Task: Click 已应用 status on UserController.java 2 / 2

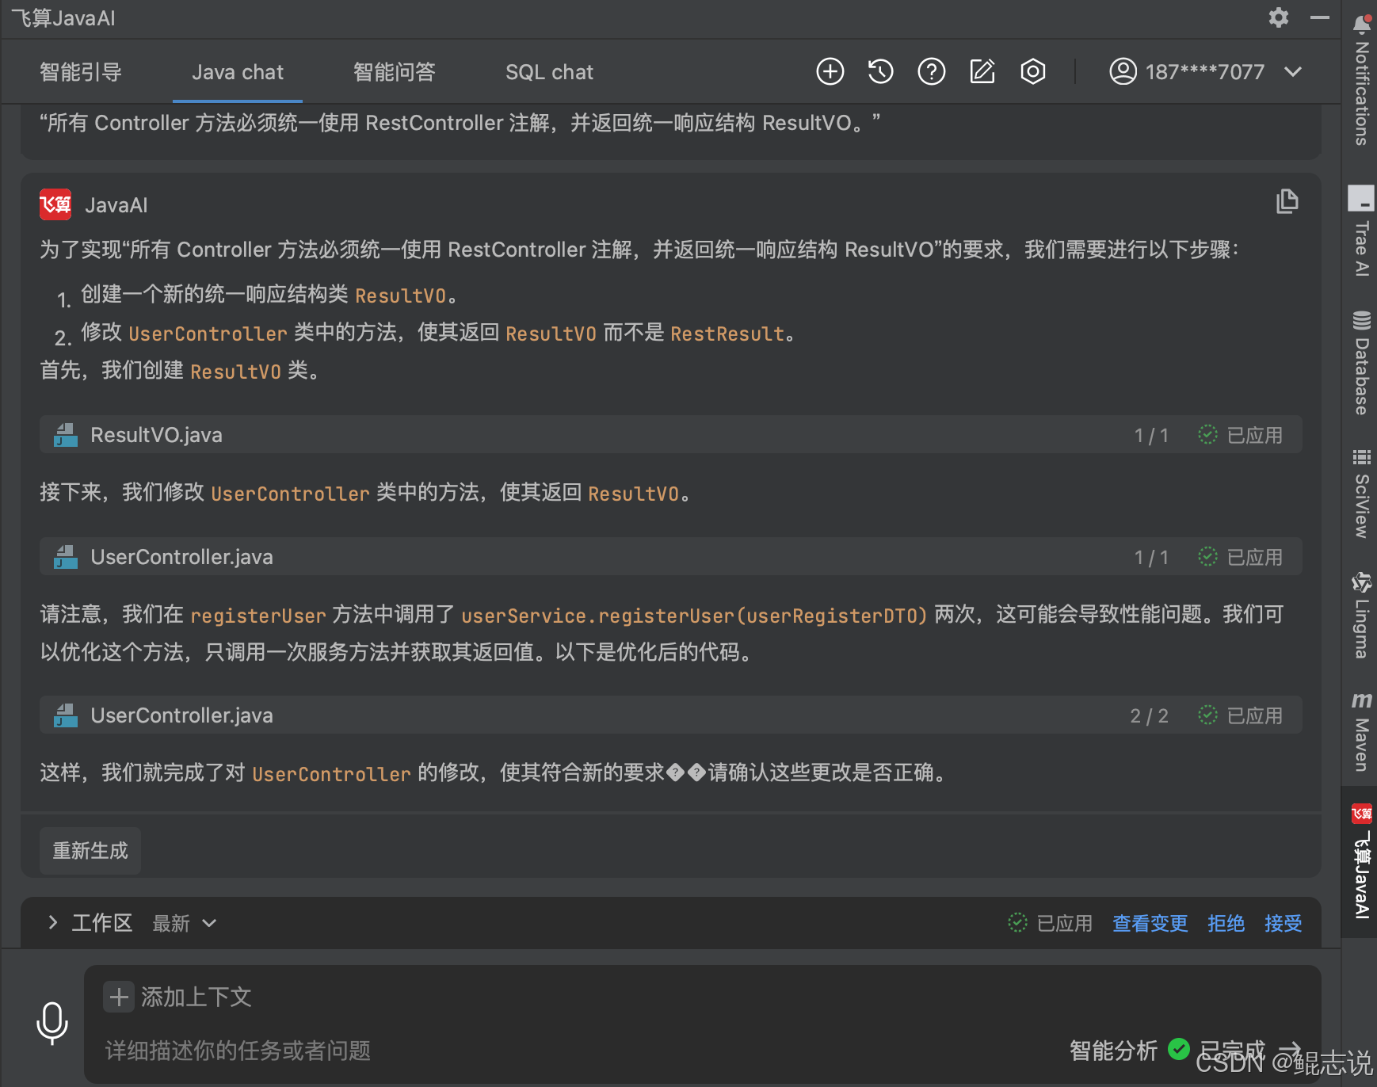Action: [1240, 715]
